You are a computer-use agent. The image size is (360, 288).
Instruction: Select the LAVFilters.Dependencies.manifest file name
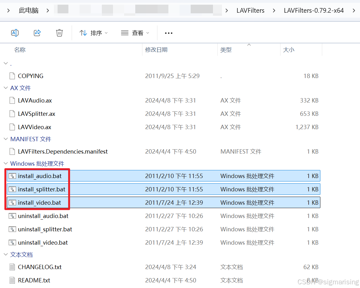[x=63, y=151]
